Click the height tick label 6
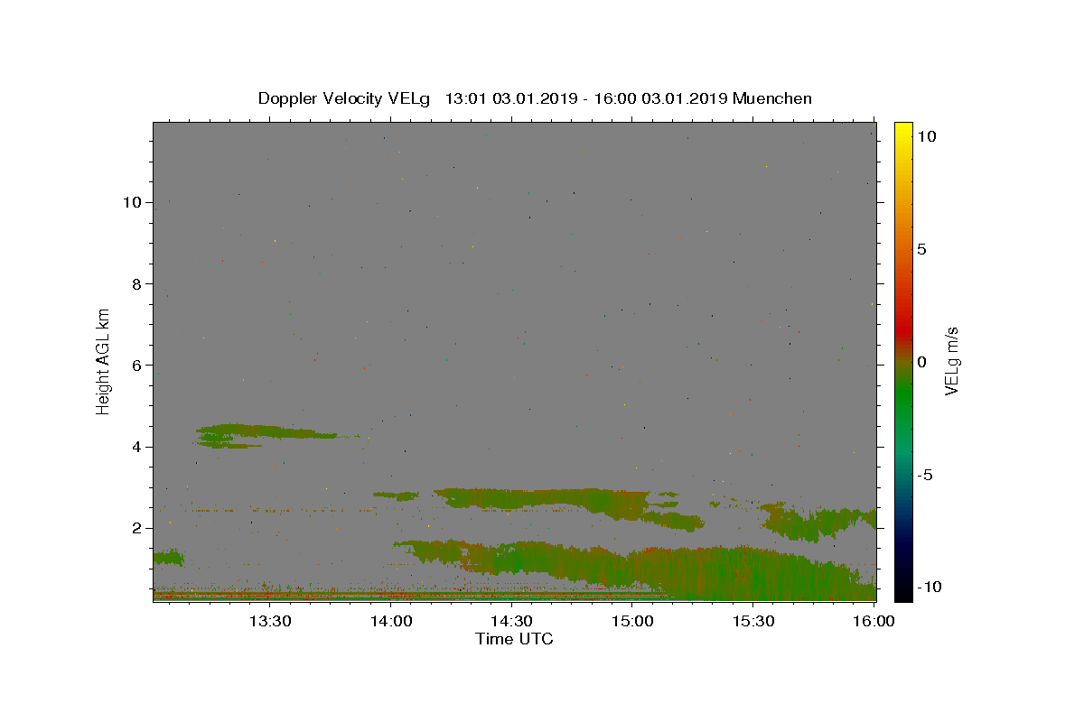 [137, 365]
